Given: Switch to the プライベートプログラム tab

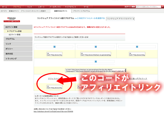Looking at the screenshot, I should click(x=81, y=11).
